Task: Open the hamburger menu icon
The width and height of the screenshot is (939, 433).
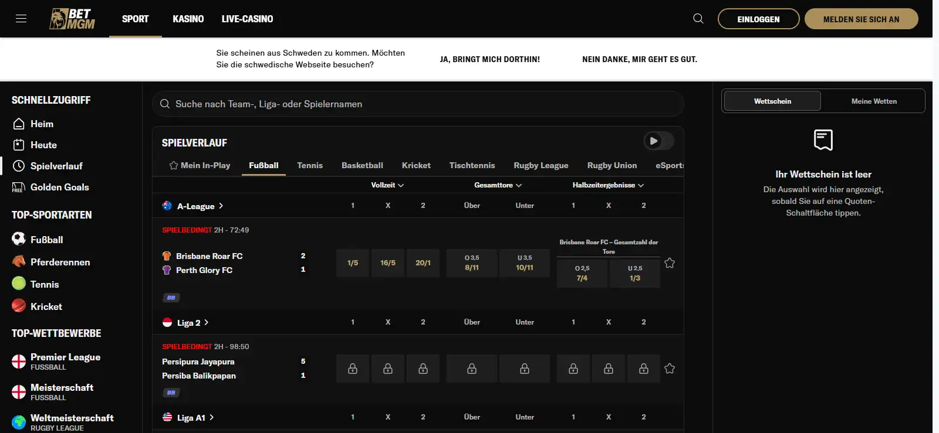Action: coord(21,18)
